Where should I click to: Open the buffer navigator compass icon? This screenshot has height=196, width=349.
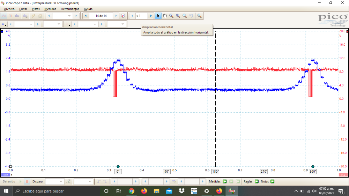123,16
